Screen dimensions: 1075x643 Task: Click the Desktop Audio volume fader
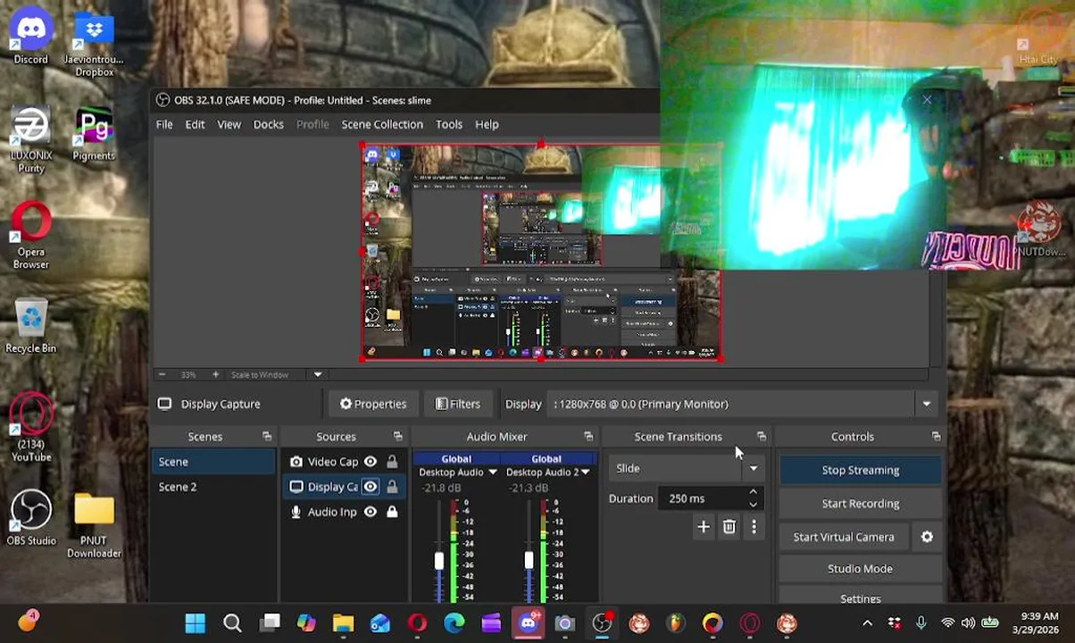pos(438,561)
